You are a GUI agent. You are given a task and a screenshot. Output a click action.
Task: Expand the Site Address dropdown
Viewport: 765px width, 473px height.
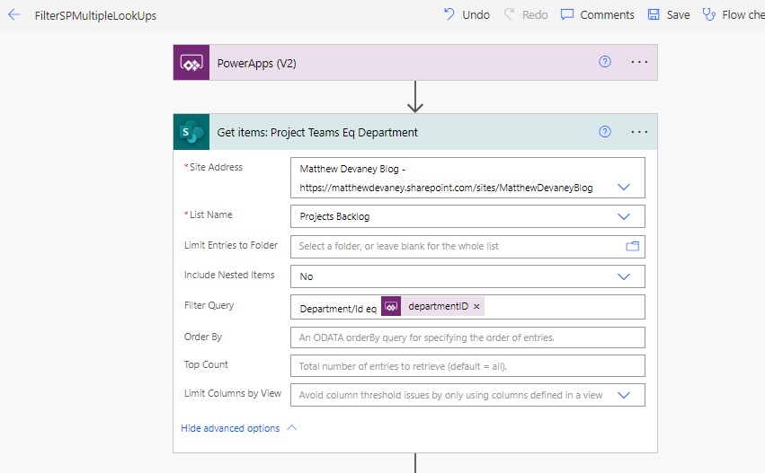[624, 187]
